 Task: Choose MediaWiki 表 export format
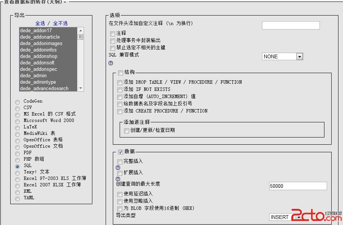point(17,134)
